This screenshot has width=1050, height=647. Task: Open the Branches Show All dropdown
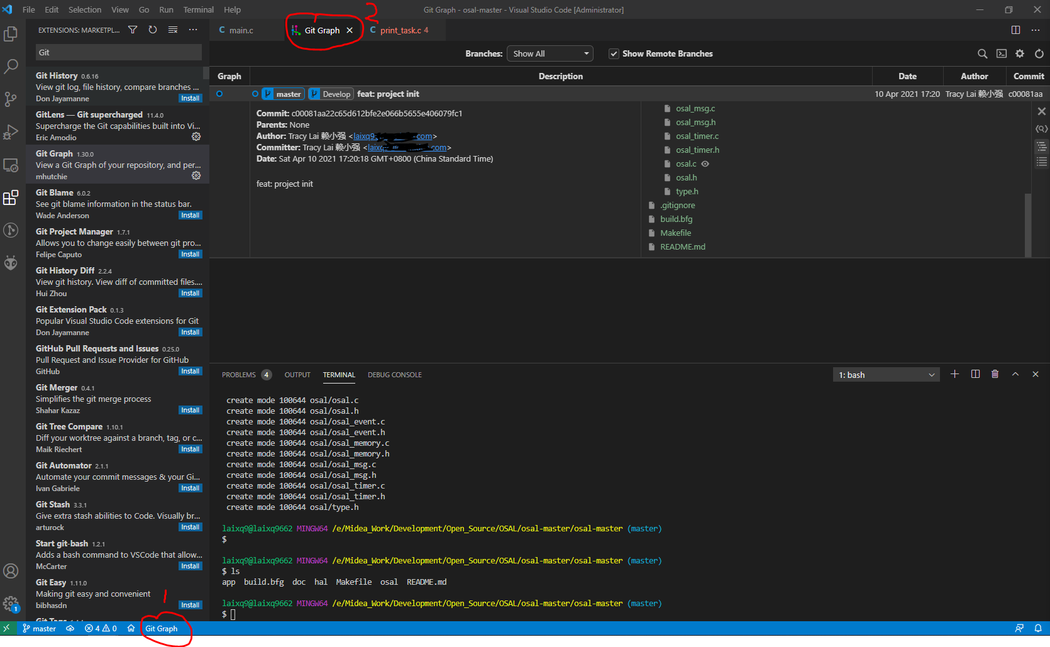[x=551, y=53]
